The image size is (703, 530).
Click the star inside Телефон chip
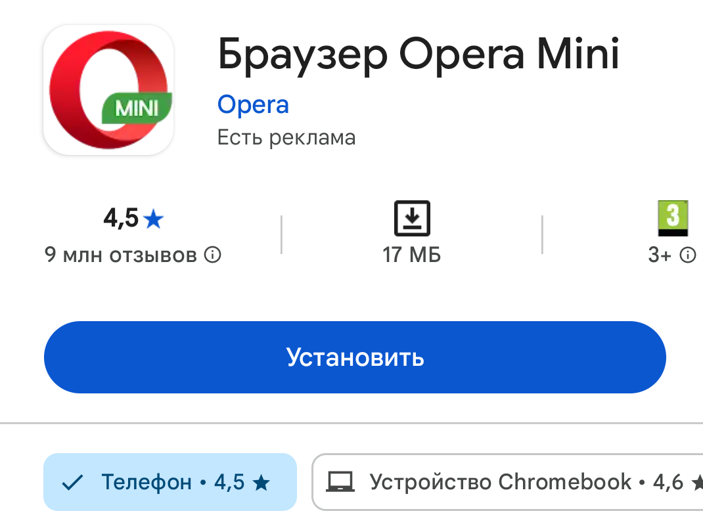tap(261, 483)
